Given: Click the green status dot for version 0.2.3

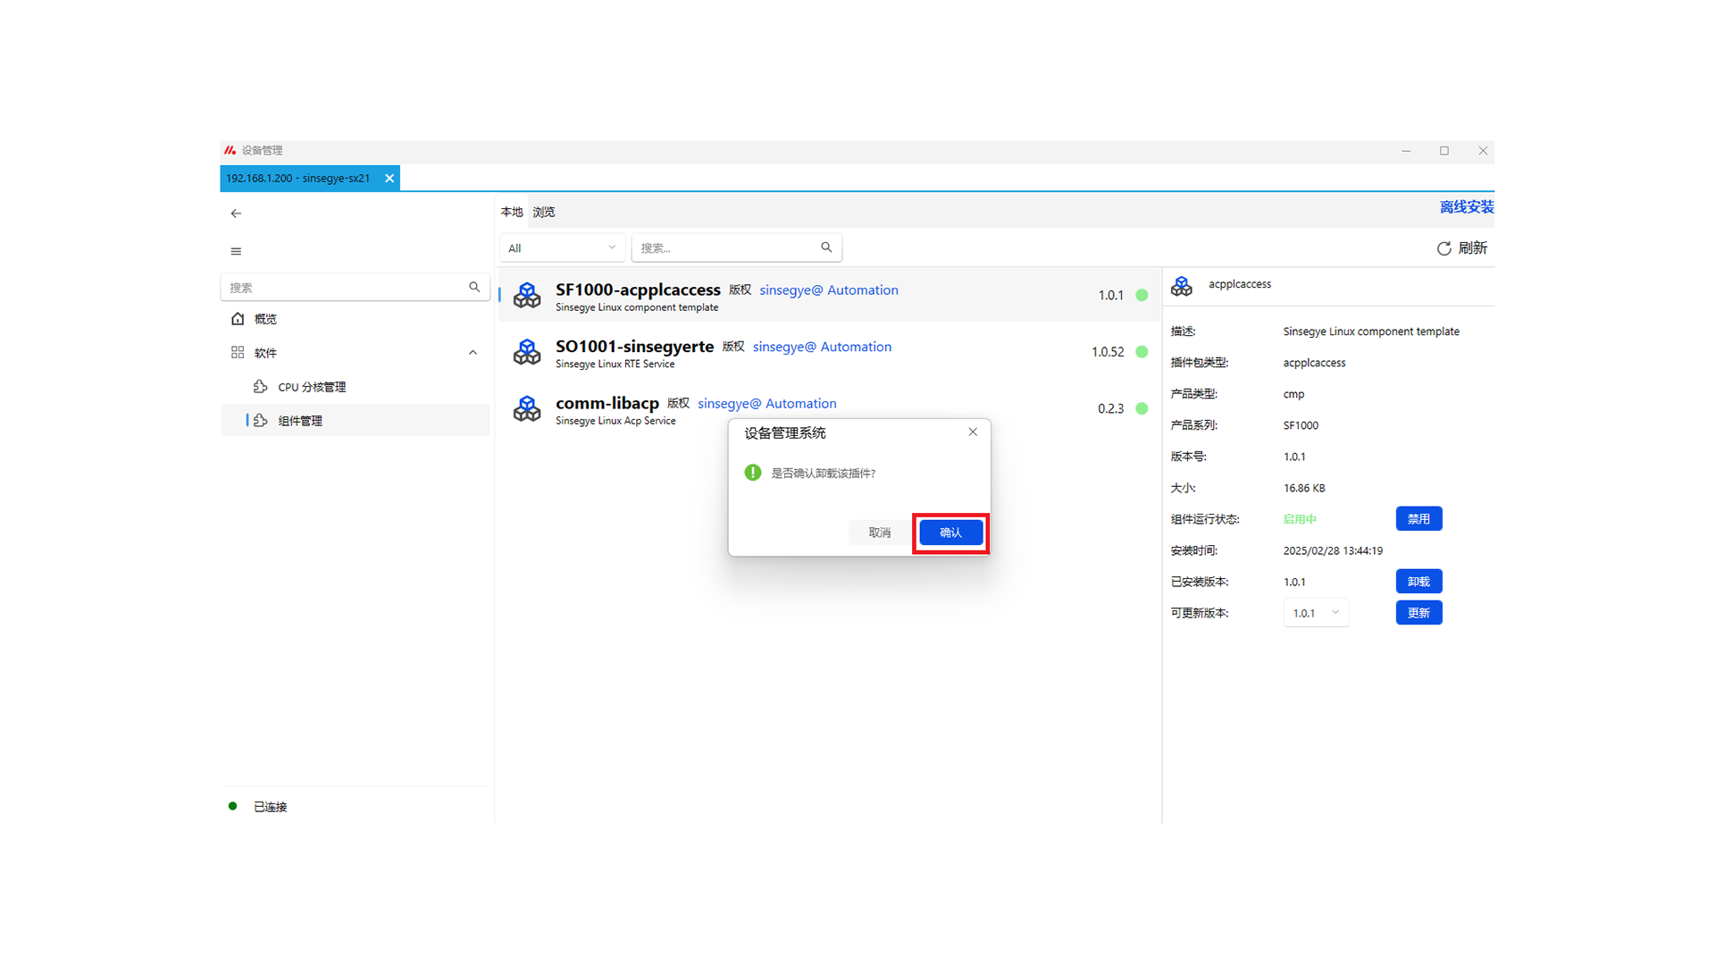Looking at the screenshot, I should 1142,408.
